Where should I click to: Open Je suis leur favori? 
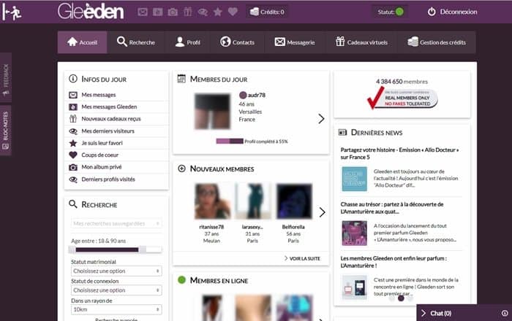tap(102, 143)
